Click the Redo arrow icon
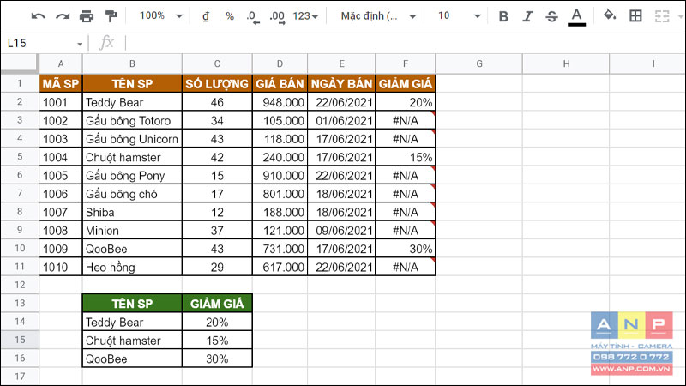The width and height of the screenshot is (686, 386). (x=63, y=16)
